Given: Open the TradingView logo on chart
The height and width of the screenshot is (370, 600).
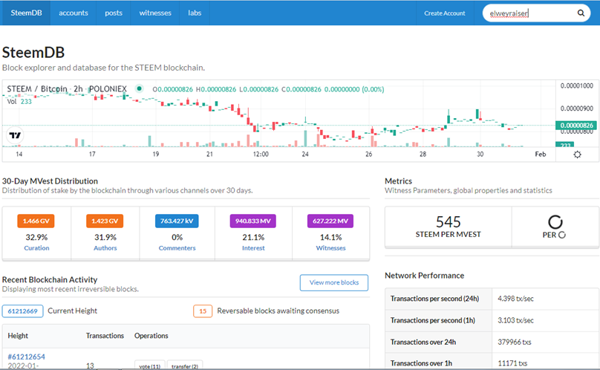Looking at the screenshot, I should (15, 135).
